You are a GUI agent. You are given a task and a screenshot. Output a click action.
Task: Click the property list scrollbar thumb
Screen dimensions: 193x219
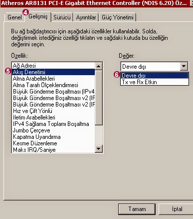point(99,98)
